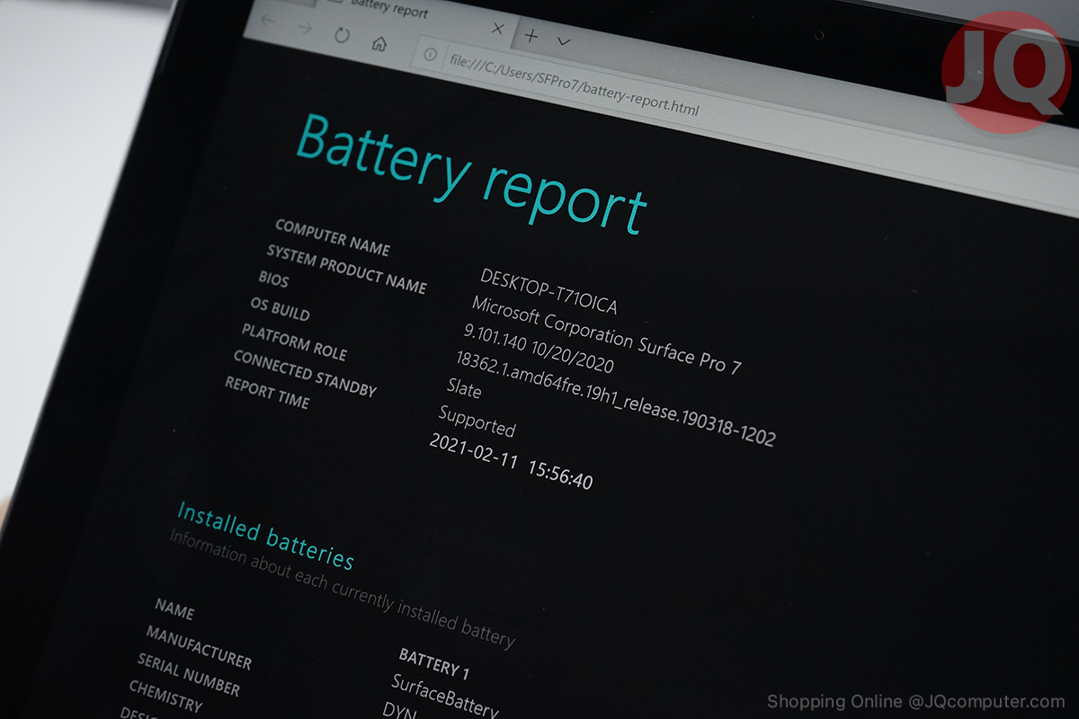
Task: Click the site info icon in address bar
Action: (x=430, y=55)
